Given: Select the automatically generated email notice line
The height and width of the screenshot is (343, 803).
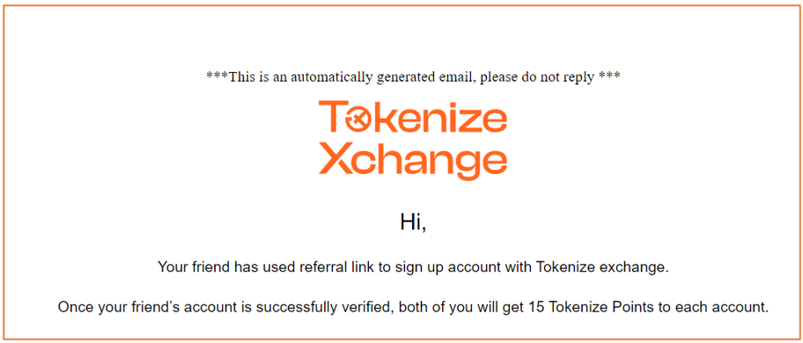Looking at the screenshot, I should click(413, 77).
